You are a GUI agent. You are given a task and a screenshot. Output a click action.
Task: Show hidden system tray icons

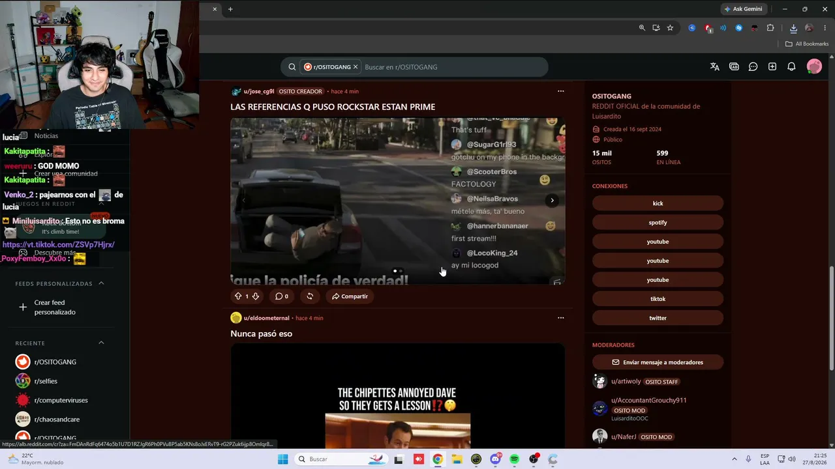734,459
